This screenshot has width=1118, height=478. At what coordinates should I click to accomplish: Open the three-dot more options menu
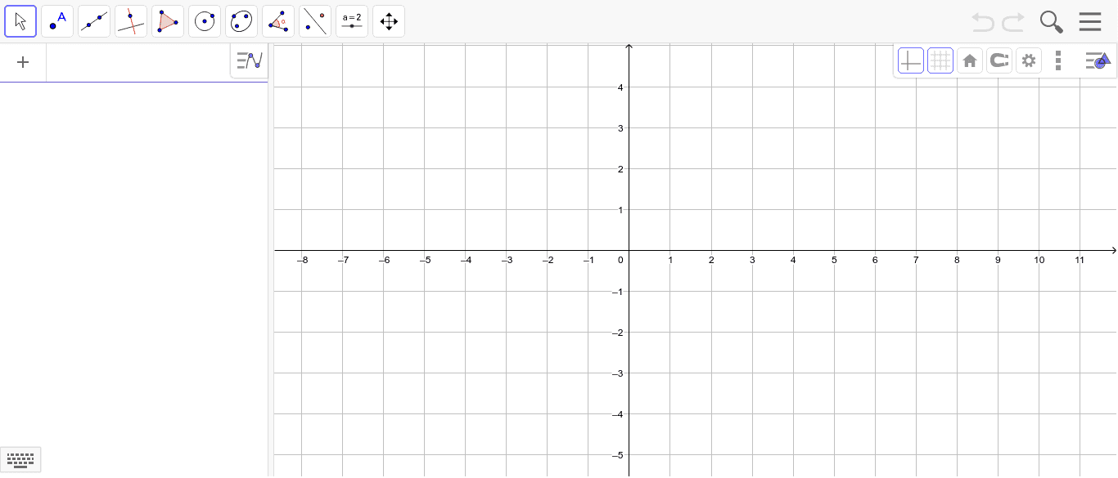coord(1058,60)
